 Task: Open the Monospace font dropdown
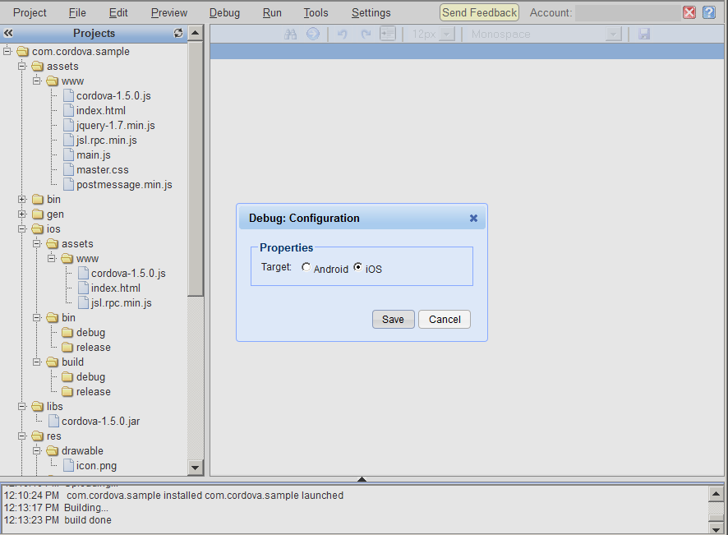tap(613, 35)
